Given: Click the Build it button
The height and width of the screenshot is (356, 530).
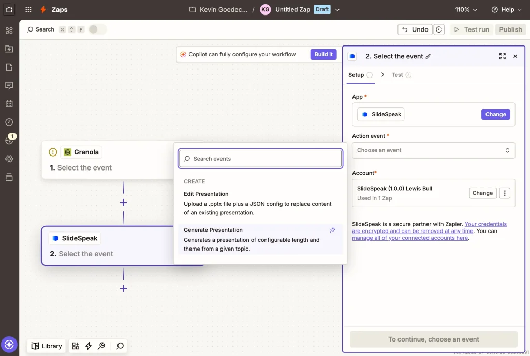Looking at the screenshot, I should point(323,54).
